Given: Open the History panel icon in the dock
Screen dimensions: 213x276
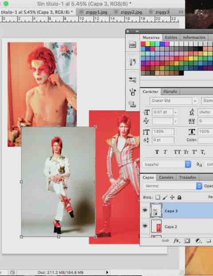Looking at the screenshot, I should point(133,62).
